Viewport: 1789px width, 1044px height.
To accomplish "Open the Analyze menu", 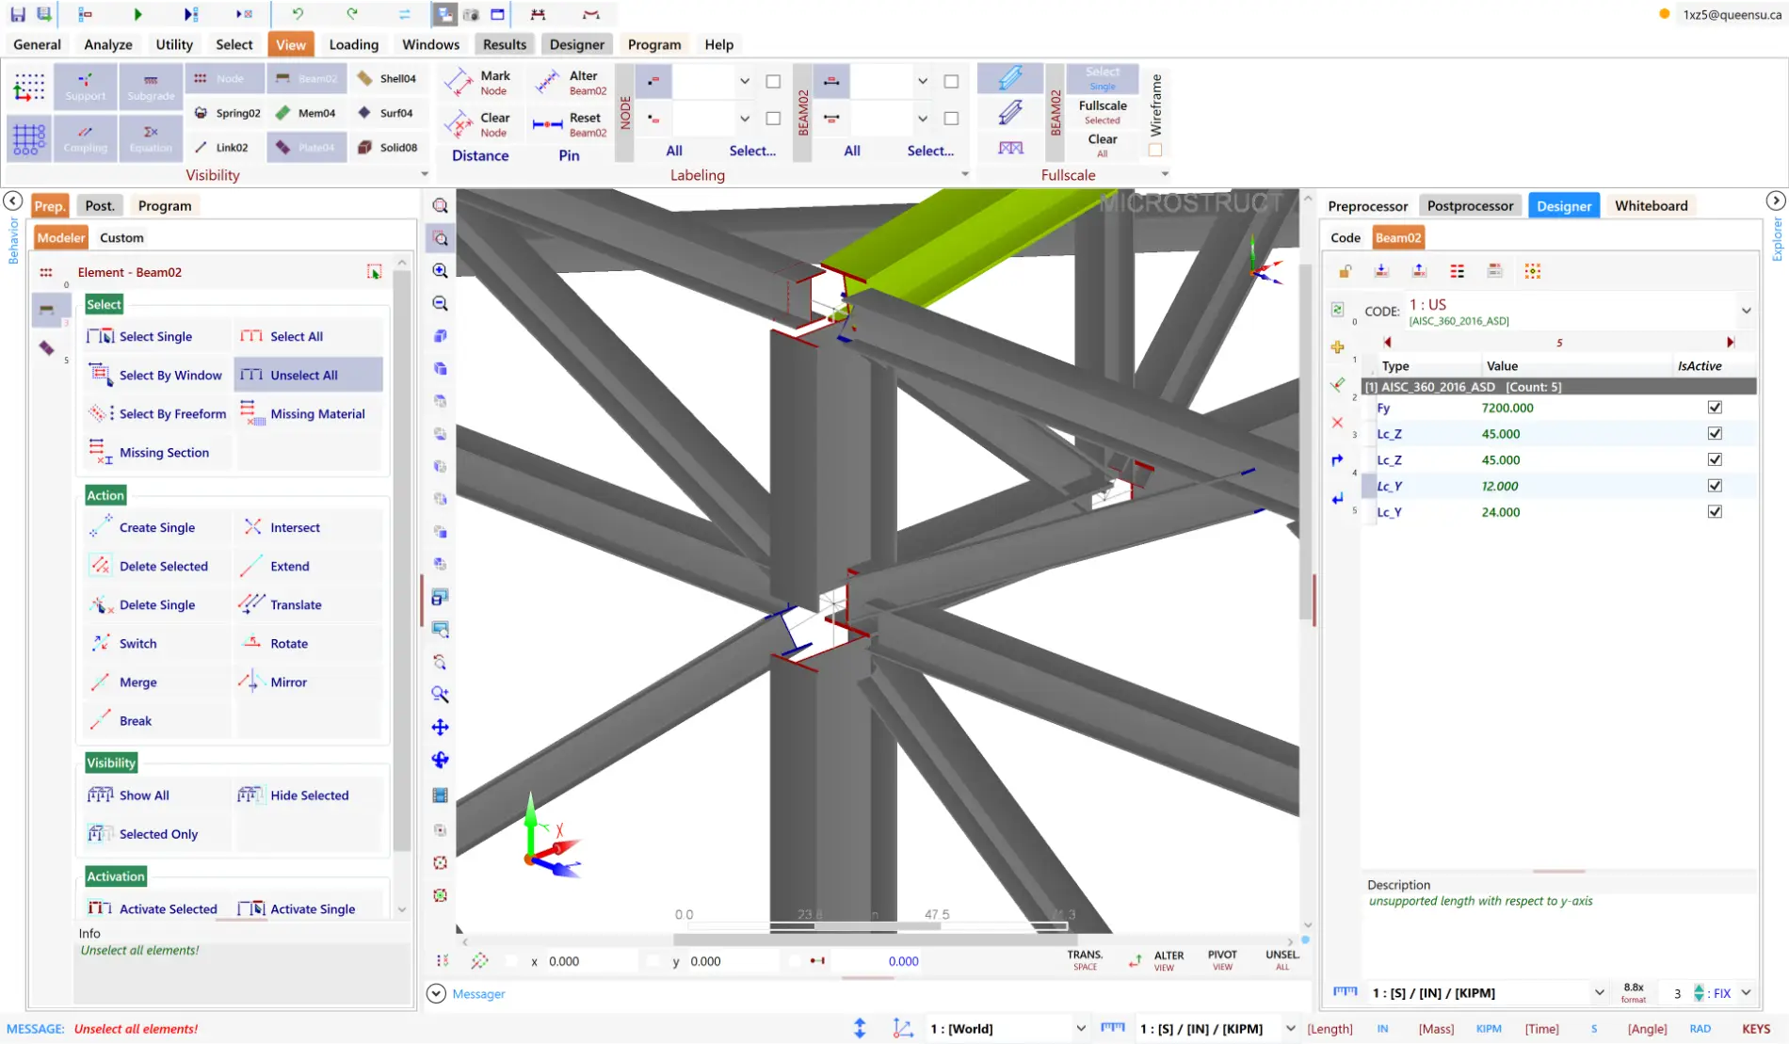I will click(x=108, y=44).
